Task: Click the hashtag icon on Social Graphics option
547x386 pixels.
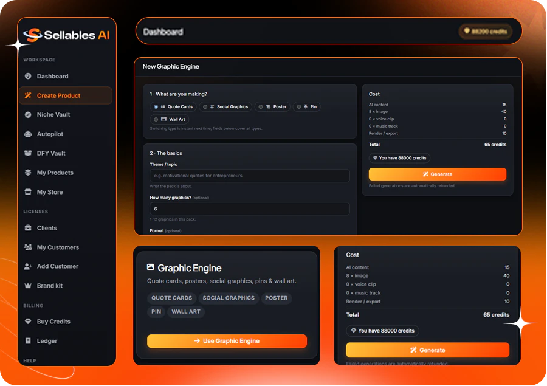Action: [212, 107]
